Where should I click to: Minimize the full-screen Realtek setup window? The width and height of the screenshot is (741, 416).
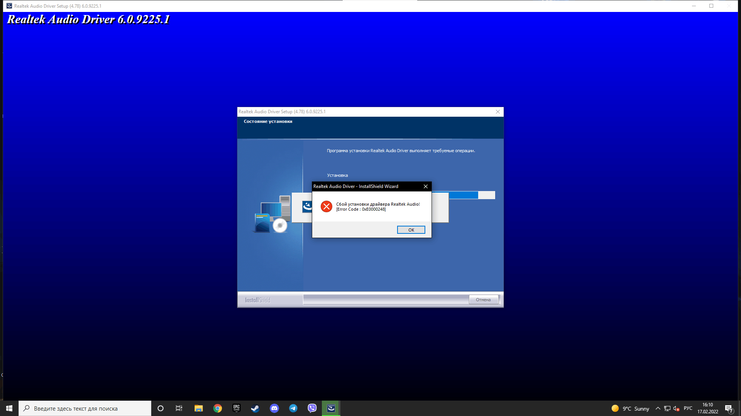coord(694,6)
